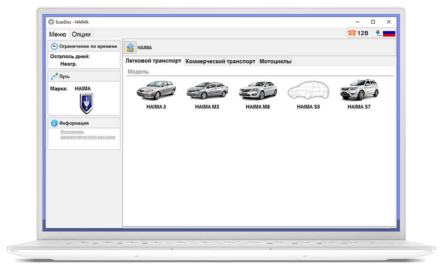The image size is (440, 269).
Task: Switch to Мотоциклы tab
Action: (x=275, y=61)
